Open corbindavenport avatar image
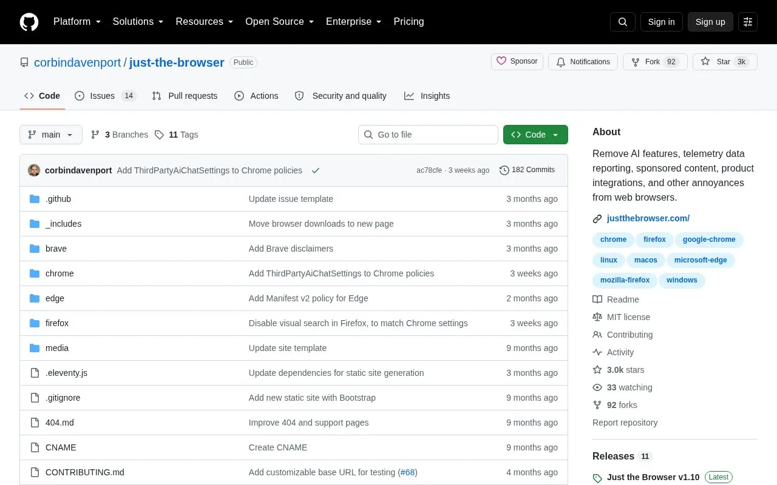 point(34,170)
